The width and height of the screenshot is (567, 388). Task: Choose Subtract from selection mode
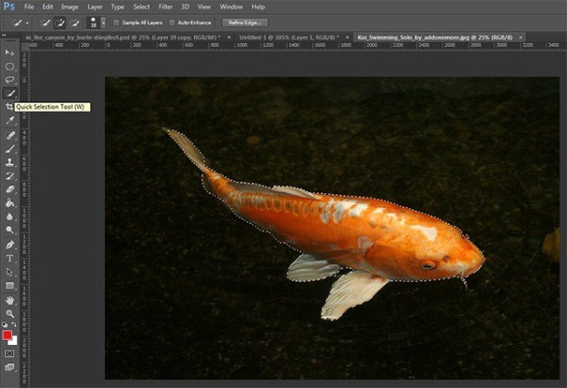click(75, 22)
